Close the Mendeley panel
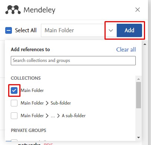 point(138,10)
